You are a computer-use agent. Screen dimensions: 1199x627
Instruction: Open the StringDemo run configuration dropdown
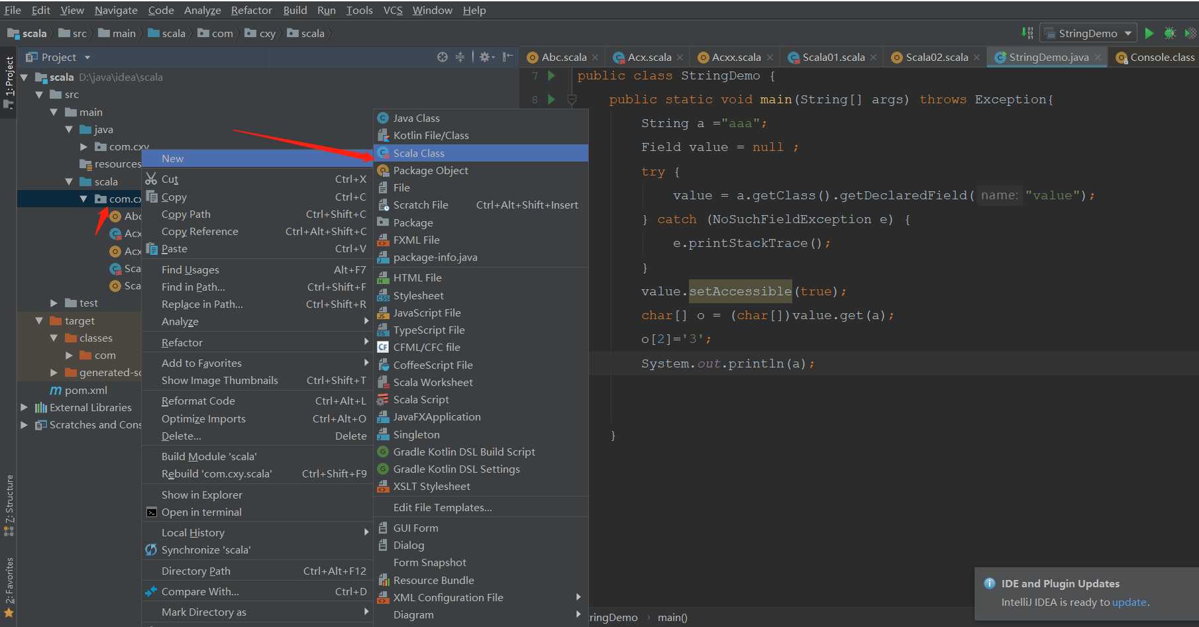[x=1088, y=33]
